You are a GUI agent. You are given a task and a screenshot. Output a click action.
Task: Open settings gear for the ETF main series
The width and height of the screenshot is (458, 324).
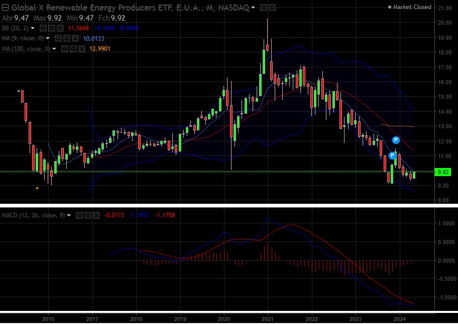click(x=272, y=8)
